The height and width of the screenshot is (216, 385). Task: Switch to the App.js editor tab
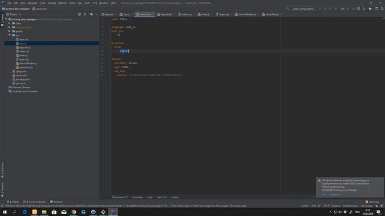125,14
